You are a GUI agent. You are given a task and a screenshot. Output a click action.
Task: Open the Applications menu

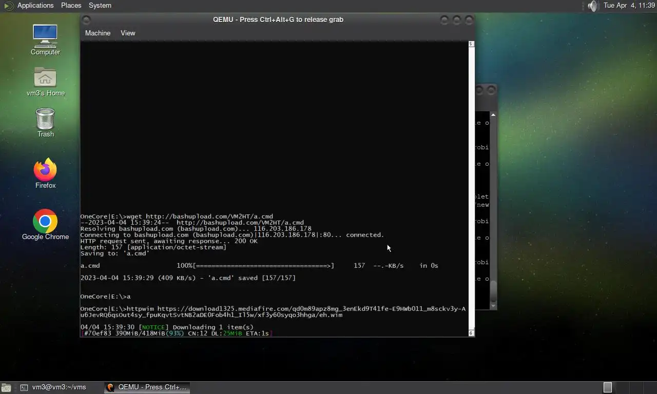pos(35,5)
